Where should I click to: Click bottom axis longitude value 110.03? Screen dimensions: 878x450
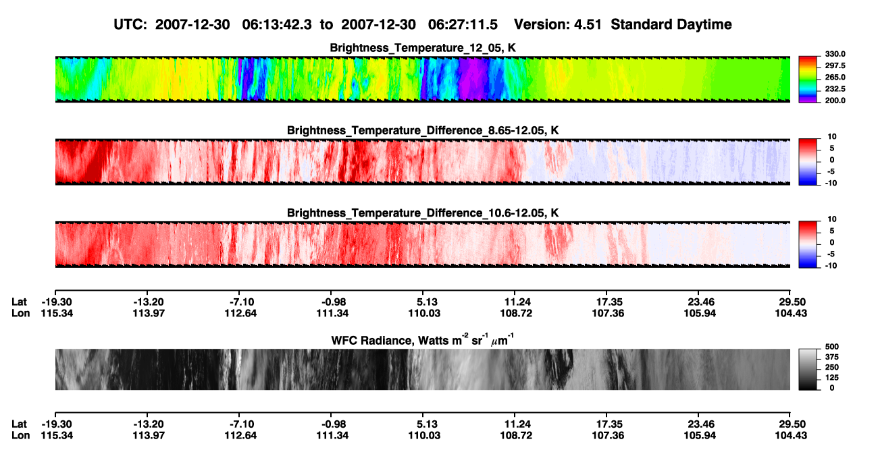pos(423,435)
